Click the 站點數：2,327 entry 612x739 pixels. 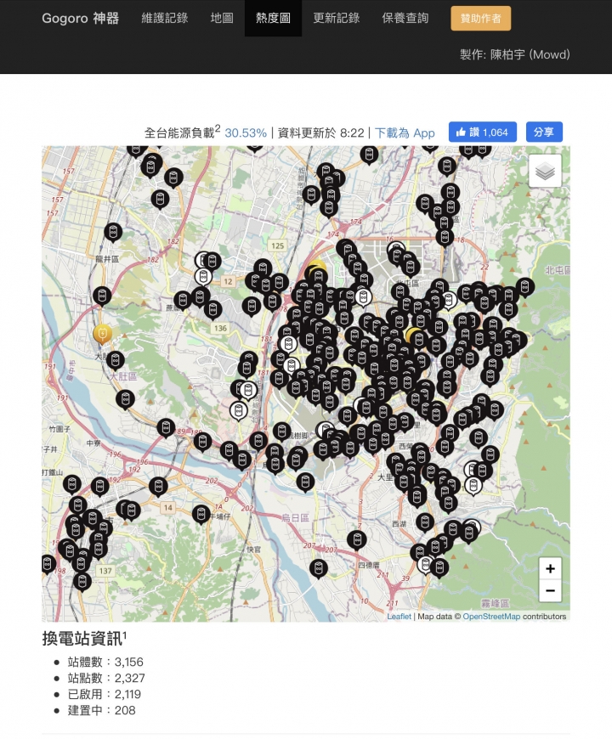(106, 678)
